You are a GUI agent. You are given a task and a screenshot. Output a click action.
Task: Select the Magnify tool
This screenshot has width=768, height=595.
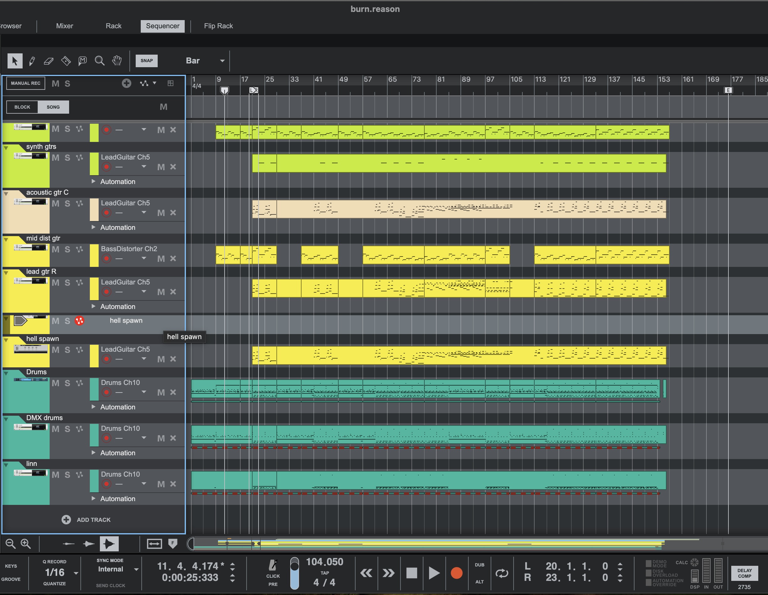click(100, 61)
